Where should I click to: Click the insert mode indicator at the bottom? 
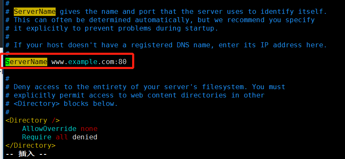[26, 154]
